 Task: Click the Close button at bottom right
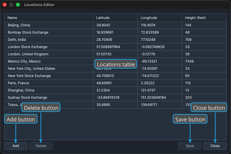pyautogui.click(x=215, y=146)
